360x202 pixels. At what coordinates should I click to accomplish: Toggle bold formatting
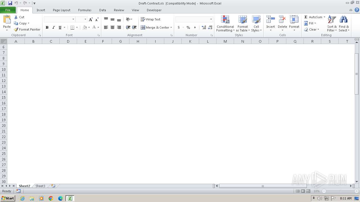[x=47, y=27]
